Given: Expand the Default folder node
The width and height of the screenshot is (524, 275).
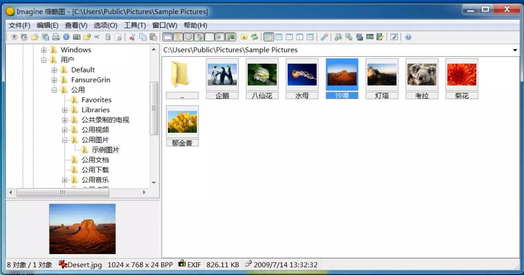Looking at the screenshot, I should [54, 70].
